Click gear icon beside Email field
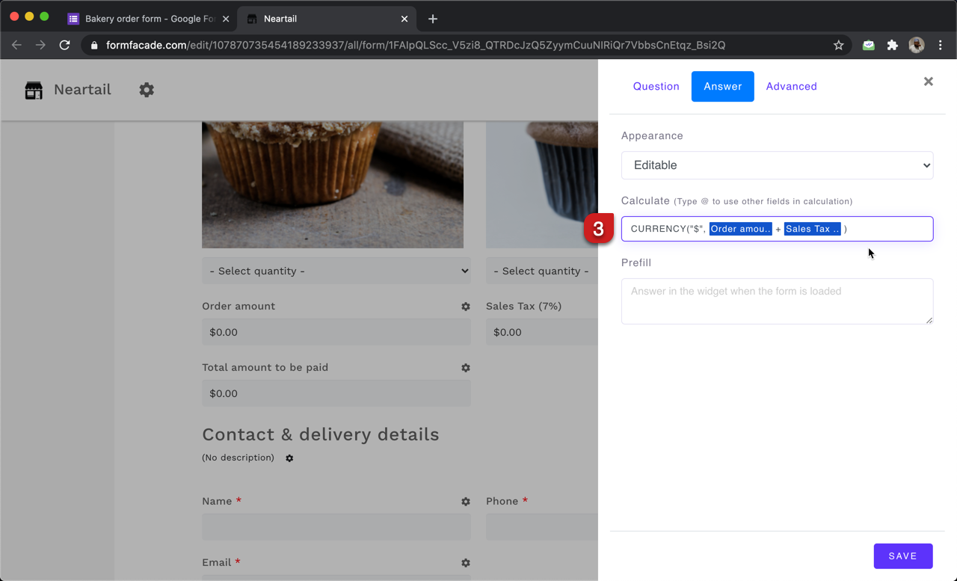Viewport: 957px width, 581px height. pyautogui.click(x=466, y=563)
